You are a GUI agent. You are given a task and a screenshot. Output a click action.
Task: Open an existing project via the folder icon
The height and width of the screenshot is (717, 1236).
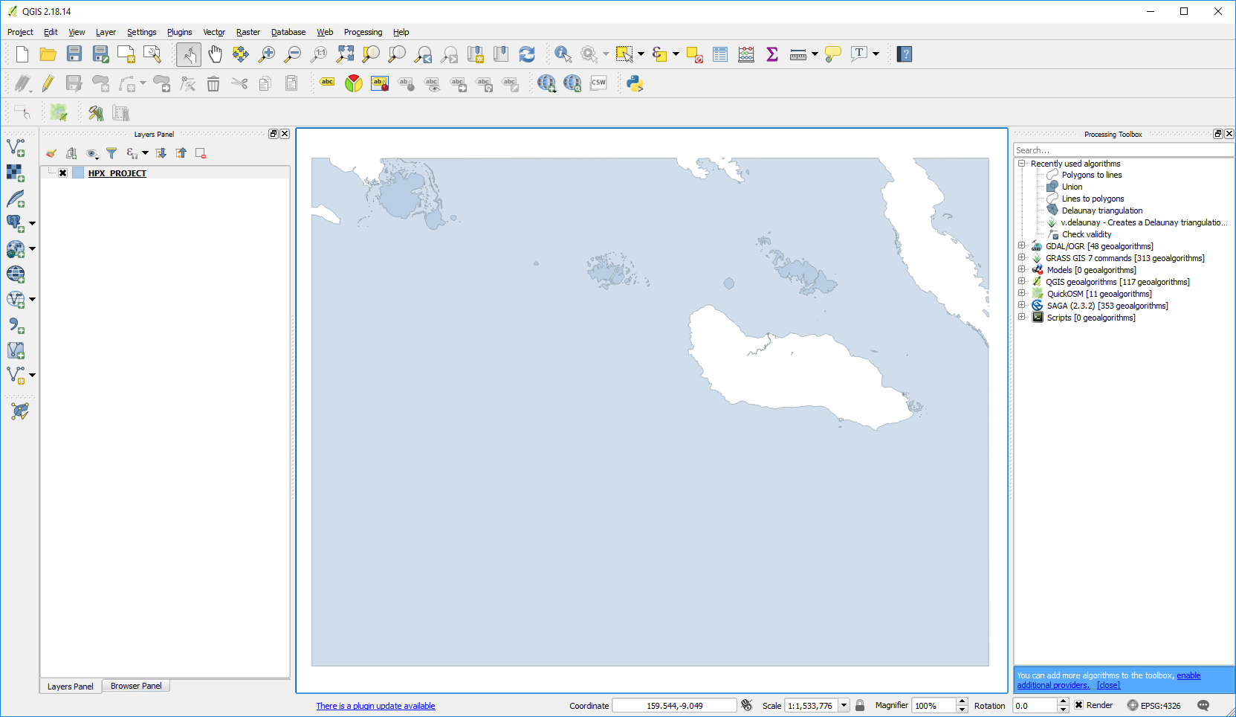tap(48, 54)
